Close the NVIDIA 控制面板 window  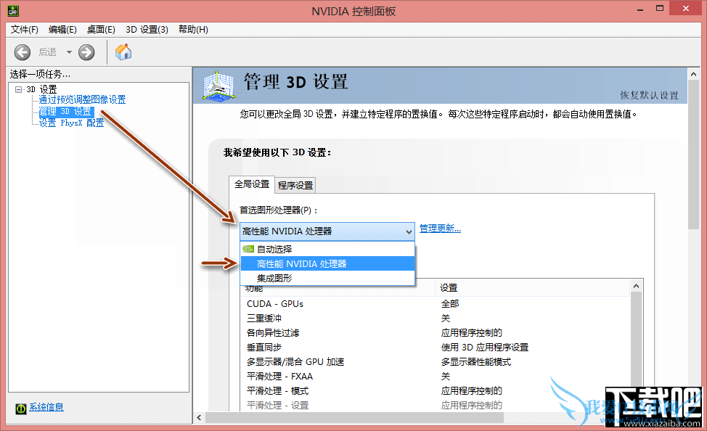(686, 9)
